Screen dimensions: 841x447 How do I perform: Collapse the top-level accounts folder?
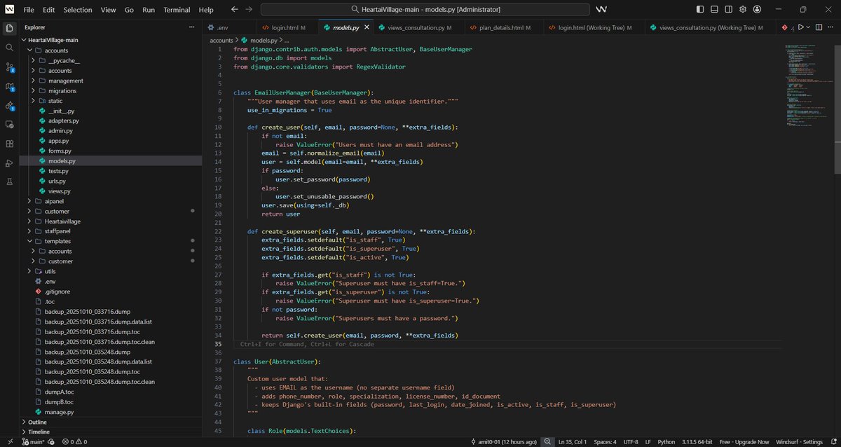point(111,50)
